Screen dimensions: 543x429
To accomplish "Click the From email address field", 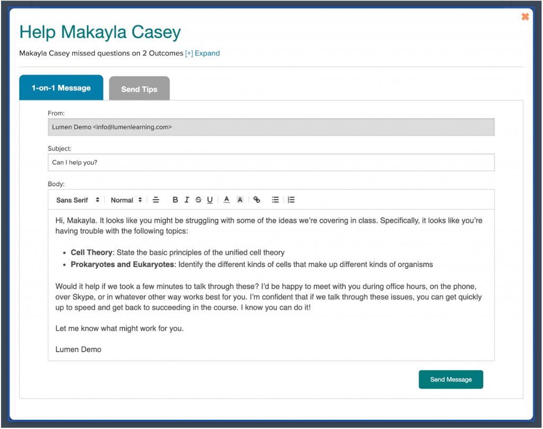I will pos(271,127).
